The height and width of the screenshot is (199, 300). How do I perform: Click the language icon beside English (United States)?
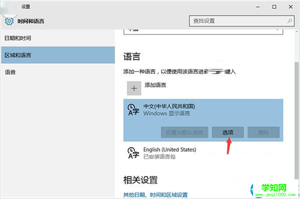tap(133, 153)
